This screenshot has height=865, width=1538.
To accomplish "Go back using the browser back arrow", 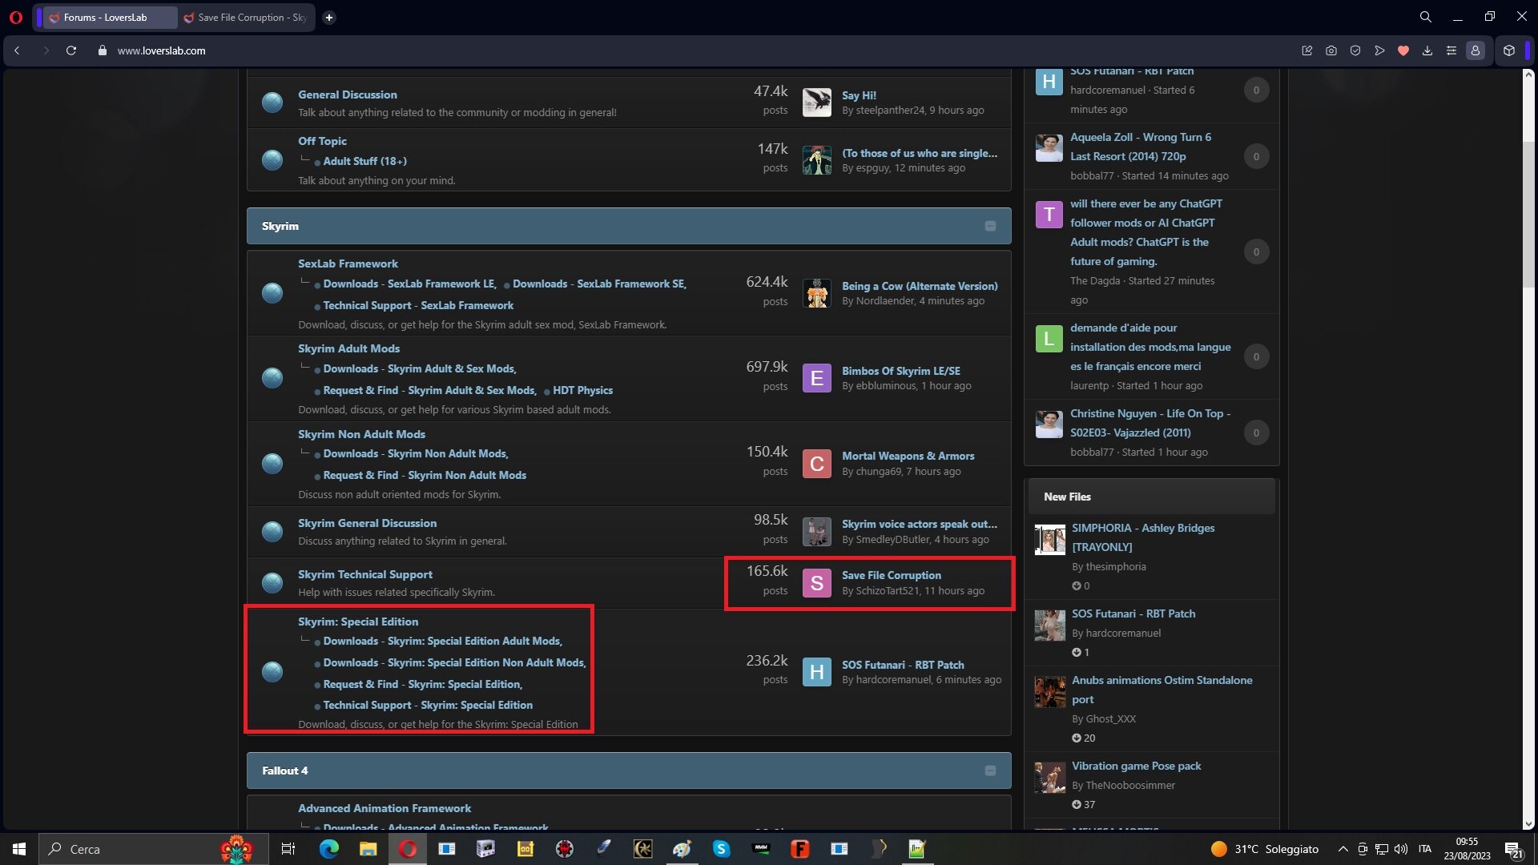I will (x=17, y=50).
